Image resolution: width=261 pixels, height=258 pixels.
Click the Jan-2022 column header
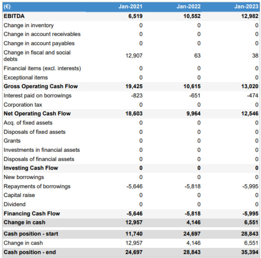tap(188, 6)
